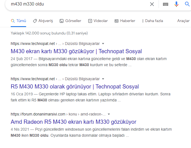191x148 pixels.
Task: Open result 'M430 ekran kartı M330 gözüküyor'
Action: tap(76, 51)
